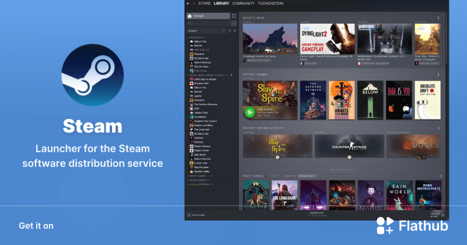
Task: Open Dota 2 friend activity card
Action: [x=413, y=146]
